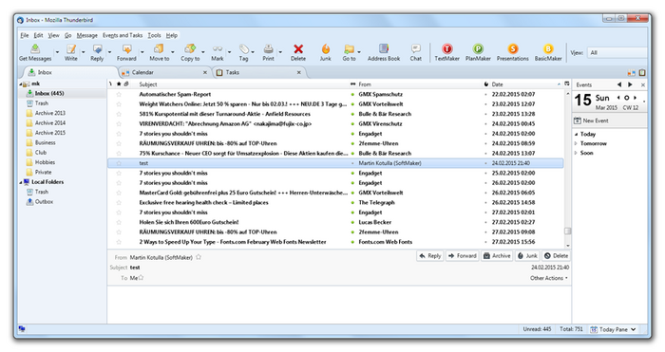Viewport: 665px width, 352px height.
Task: Open the View filter dropdown showing All
Action: pos(617,52)
